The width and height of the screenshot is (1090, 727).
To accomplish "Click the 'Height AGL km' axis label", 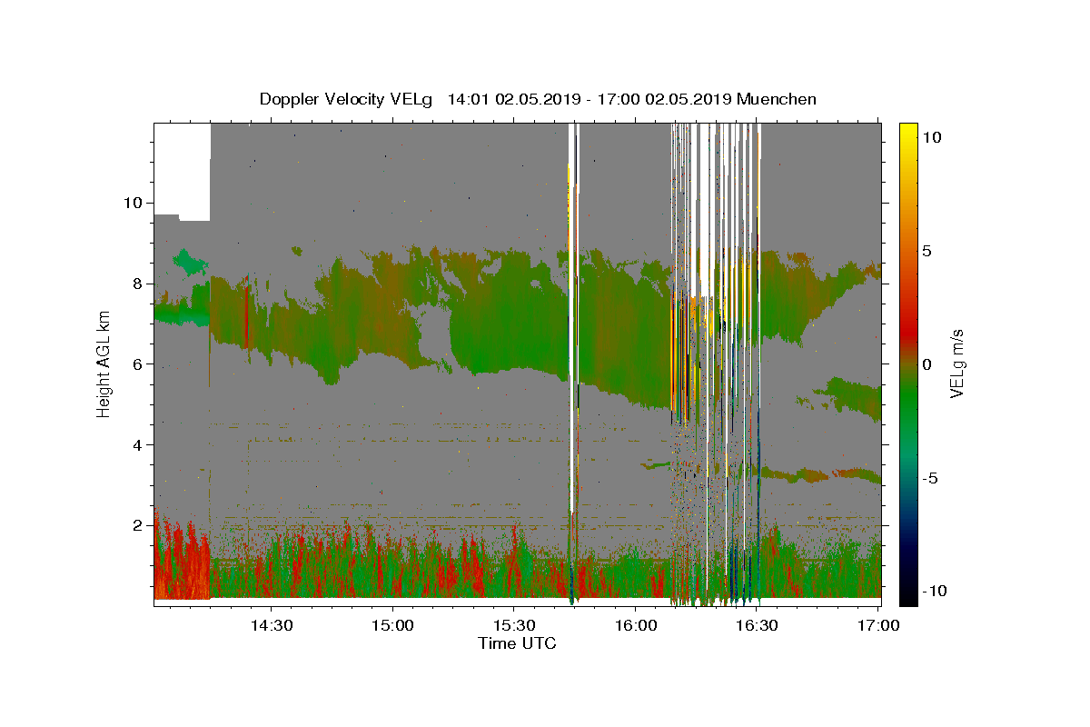I will [x=104, y=363].
